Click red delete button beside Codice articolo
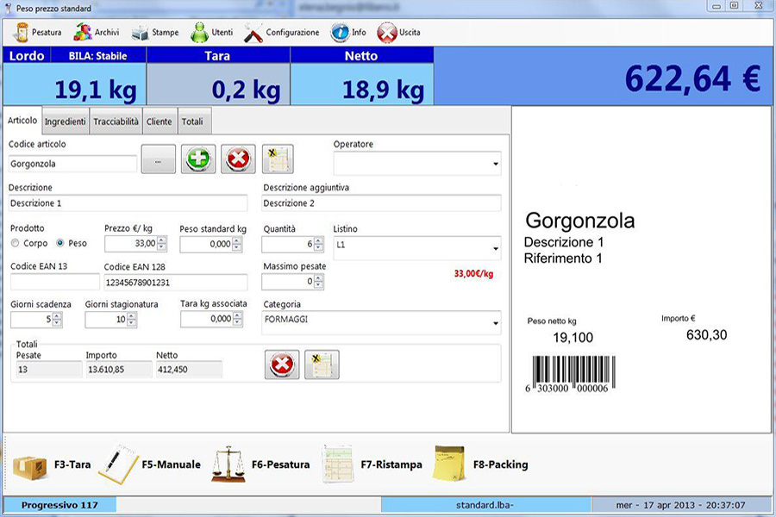The height and width of the screenshot is (517, 776). 238,159
